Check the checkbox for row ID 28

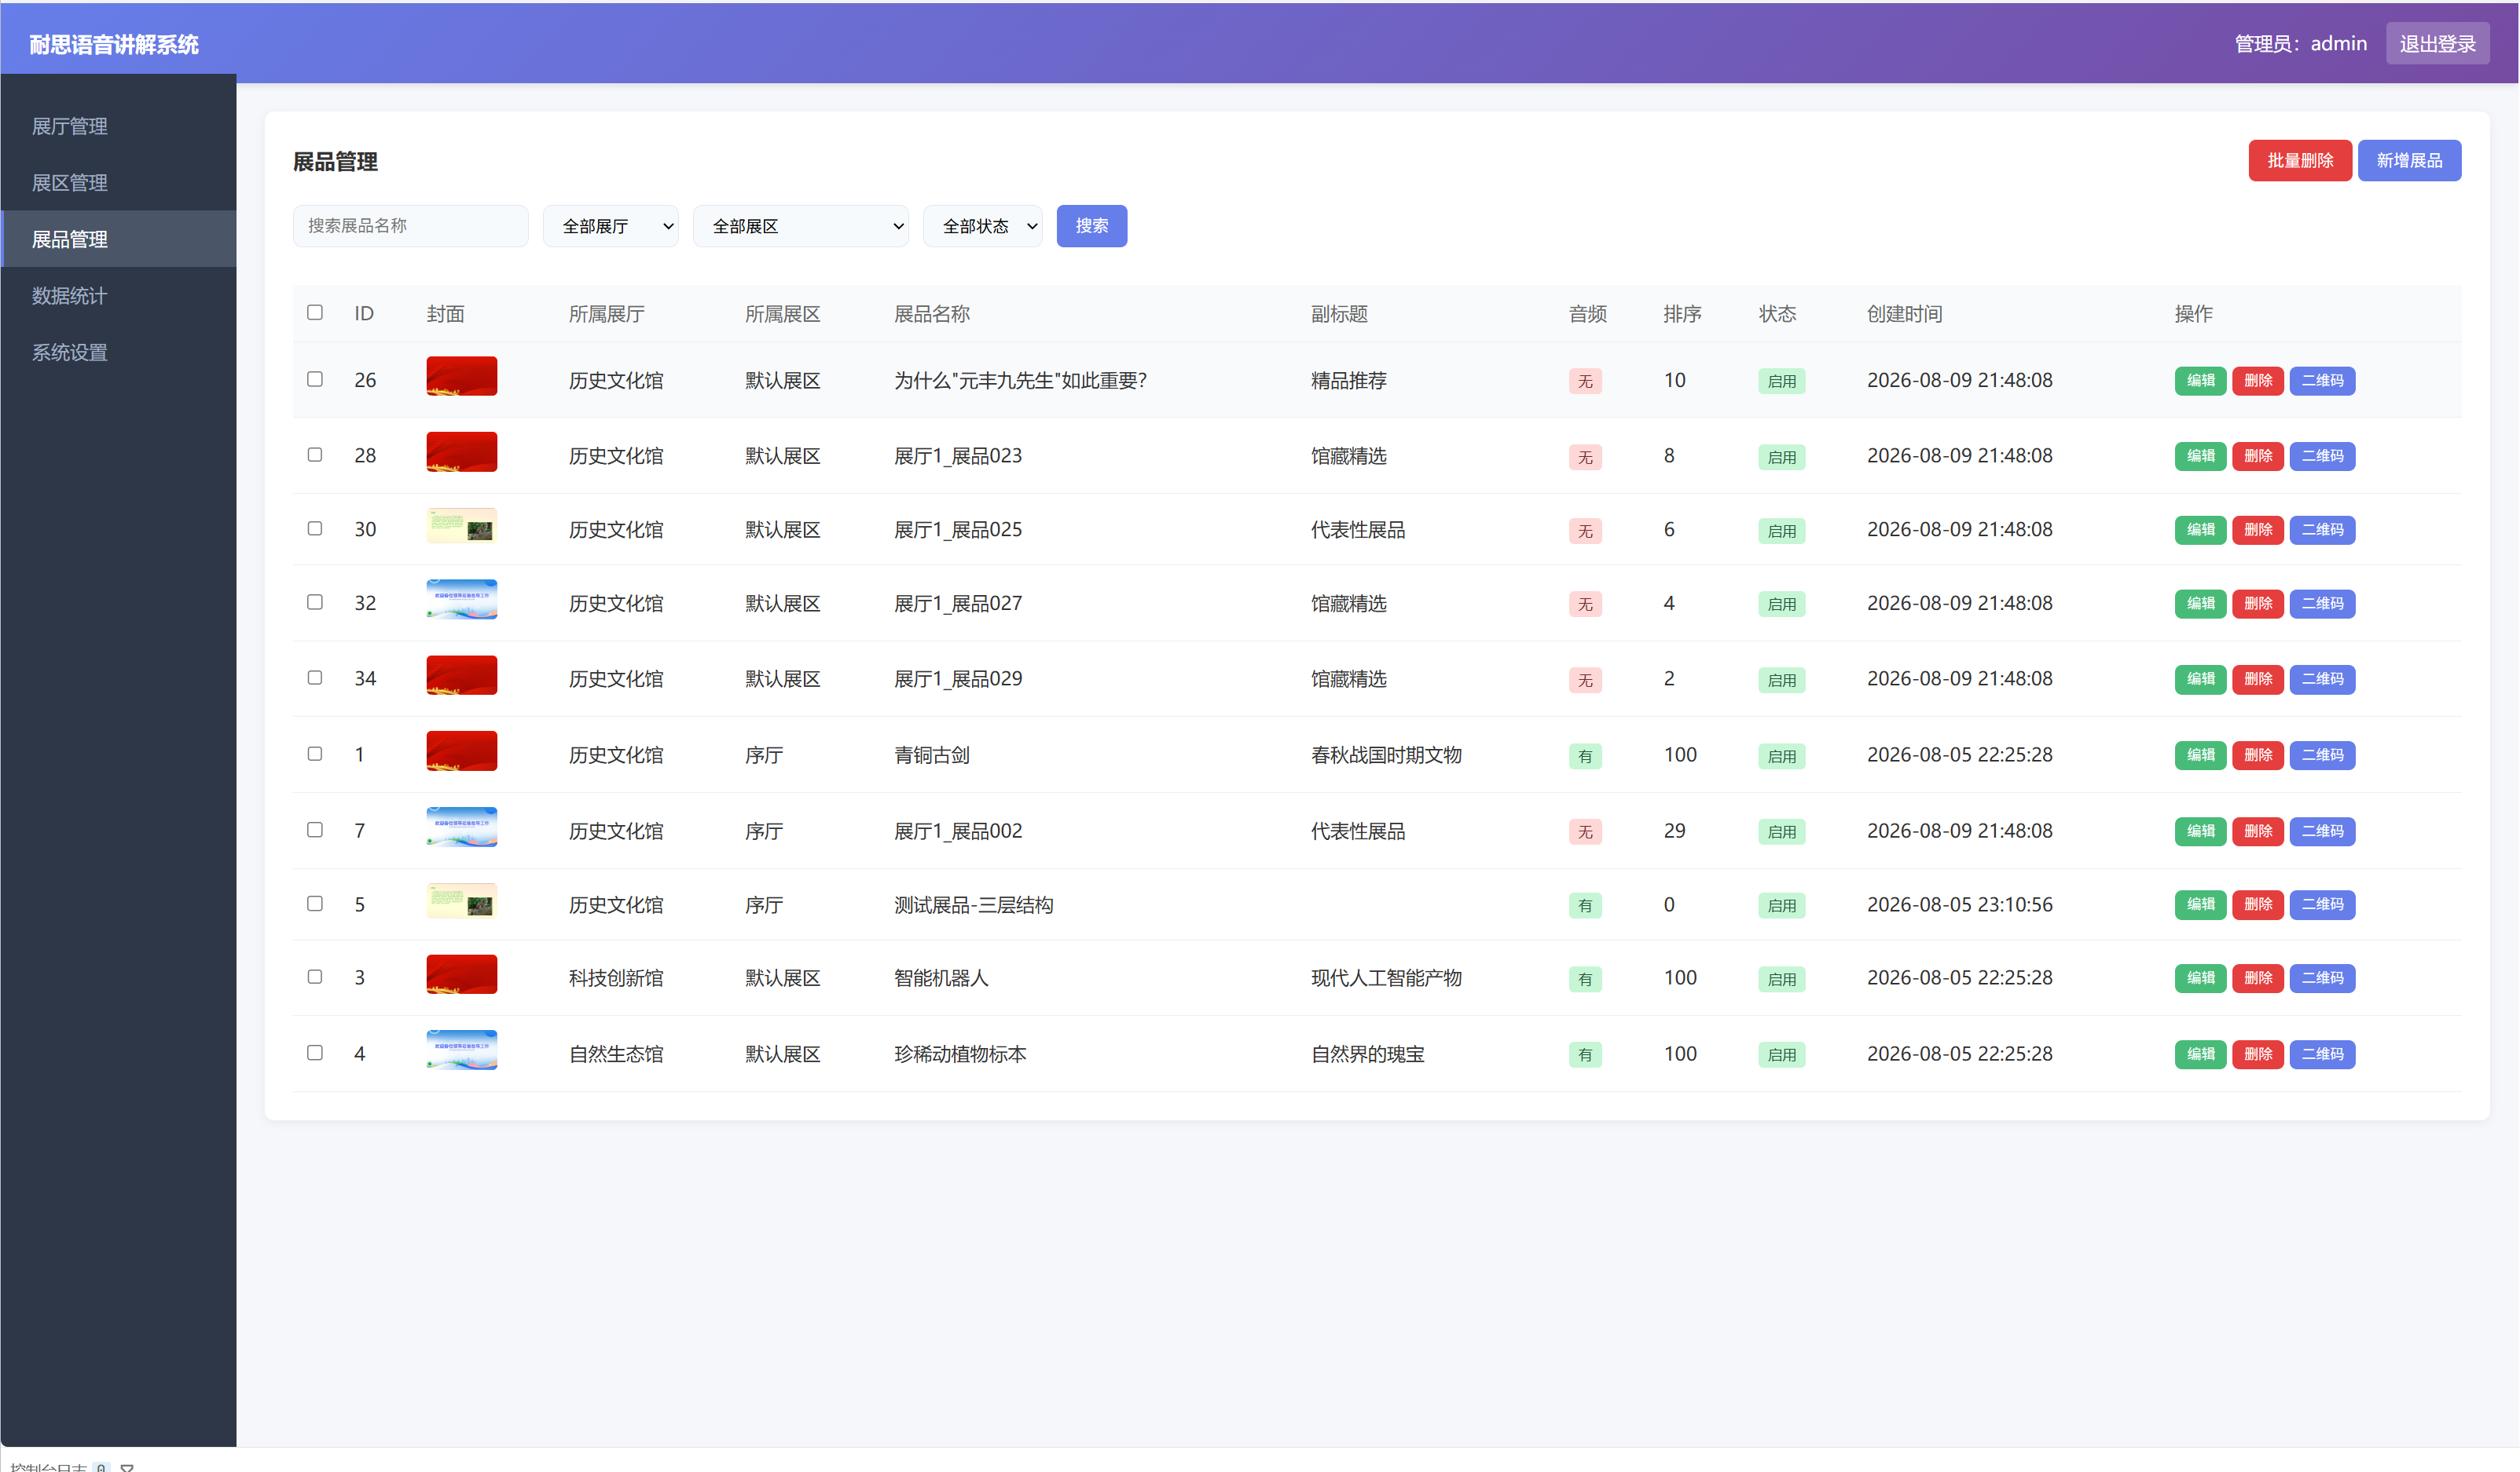coord(315,455)
